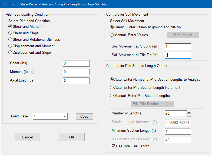Click Soil Movement at Ground field
This screenshot has height=156, width=212.
[178, 46]
